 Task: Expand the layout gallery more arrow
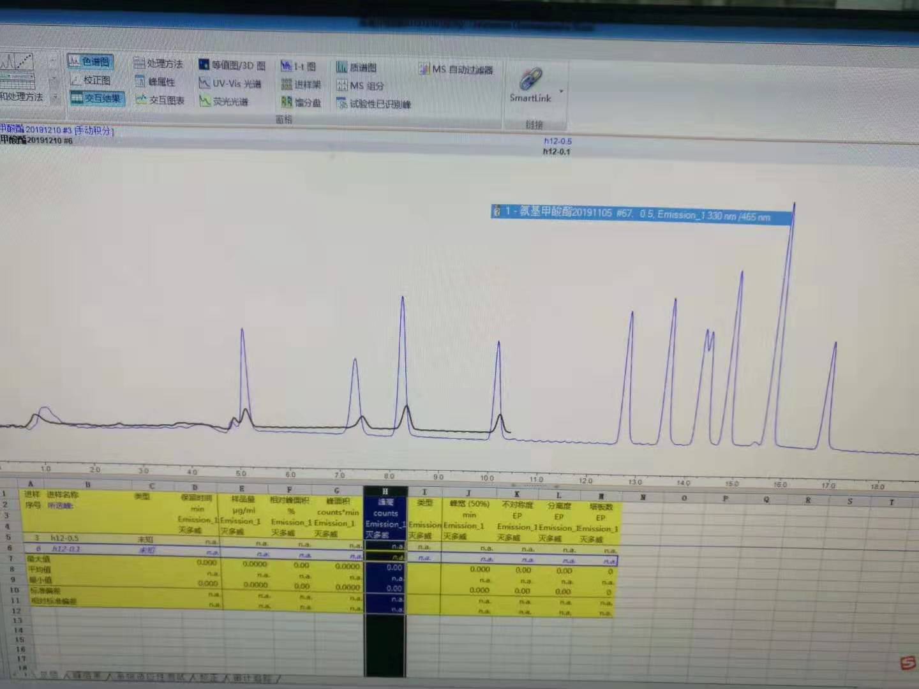(54, 98)
